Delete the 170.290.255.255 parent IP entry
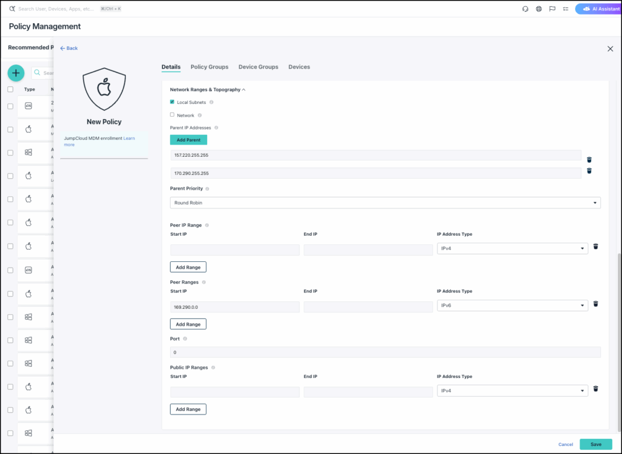 pos(589,171)
